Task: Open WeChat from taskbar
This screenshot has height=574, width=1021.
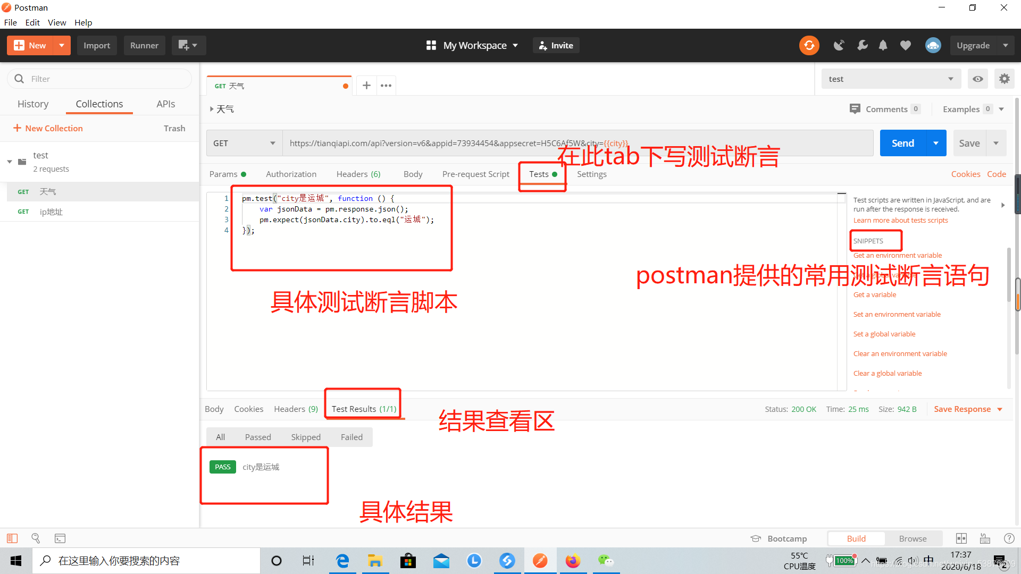Action: coord(606,561)
